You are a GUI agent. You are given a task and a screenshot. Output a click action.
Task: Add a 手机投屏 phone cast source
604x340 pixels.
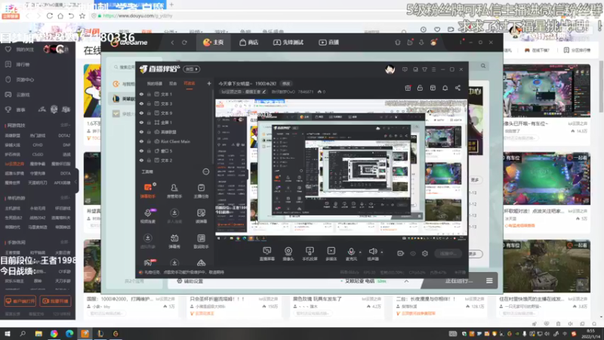(x=310, y=254)
